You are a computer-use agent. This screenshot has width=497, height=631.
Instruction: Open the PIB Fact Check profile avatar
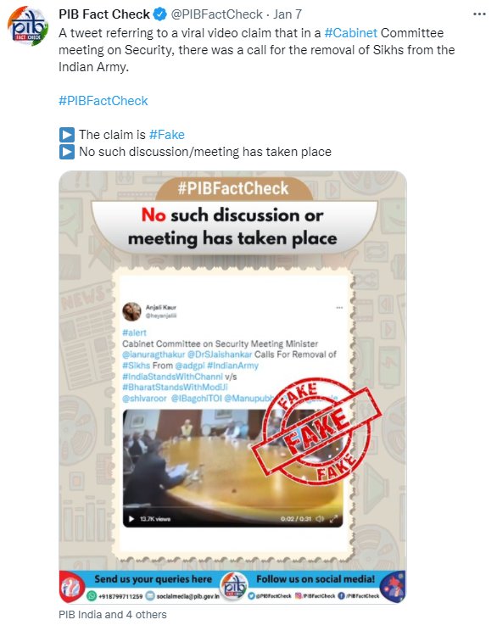click(x=28, y=26)
